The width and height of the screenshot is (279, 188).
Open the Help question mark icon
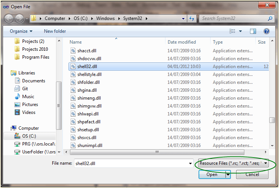pyautogui.click(x=267, y=31)
